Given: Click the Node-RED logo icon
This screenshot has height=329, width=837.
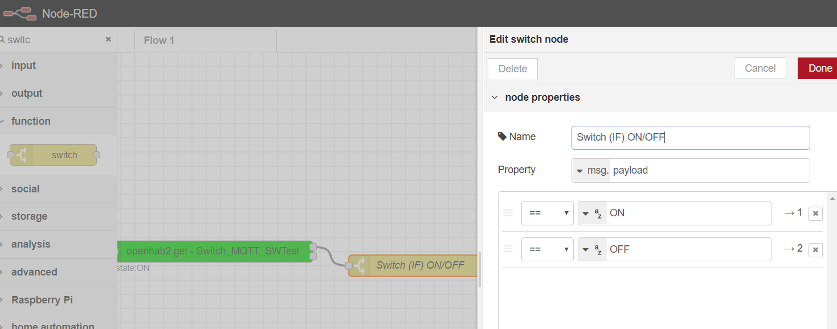Looking at the screenshot, I should point(20,13).
